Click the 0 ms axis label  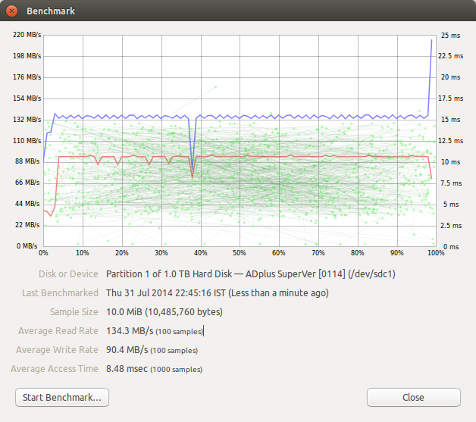pos(451,247)
